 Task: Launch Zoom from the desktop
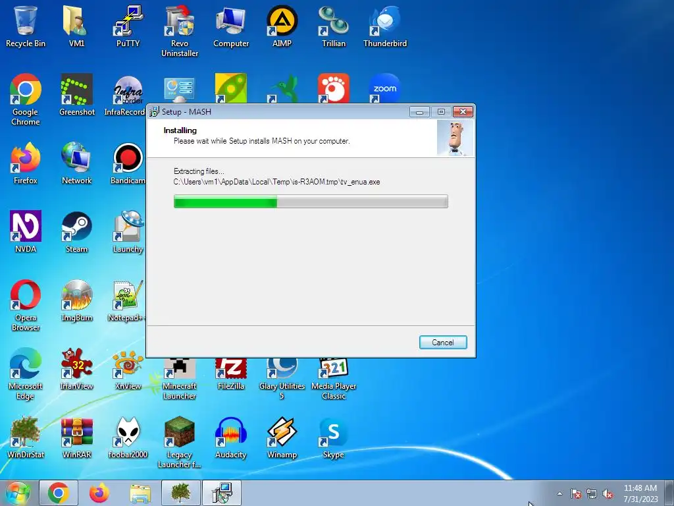(x=384, y=88)
